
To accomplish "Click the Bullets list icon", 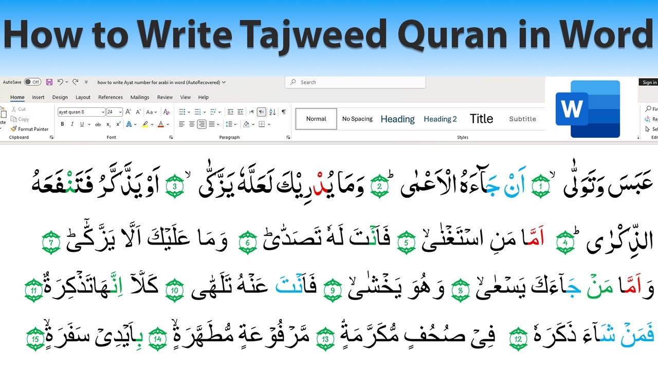I will point(181,112).
